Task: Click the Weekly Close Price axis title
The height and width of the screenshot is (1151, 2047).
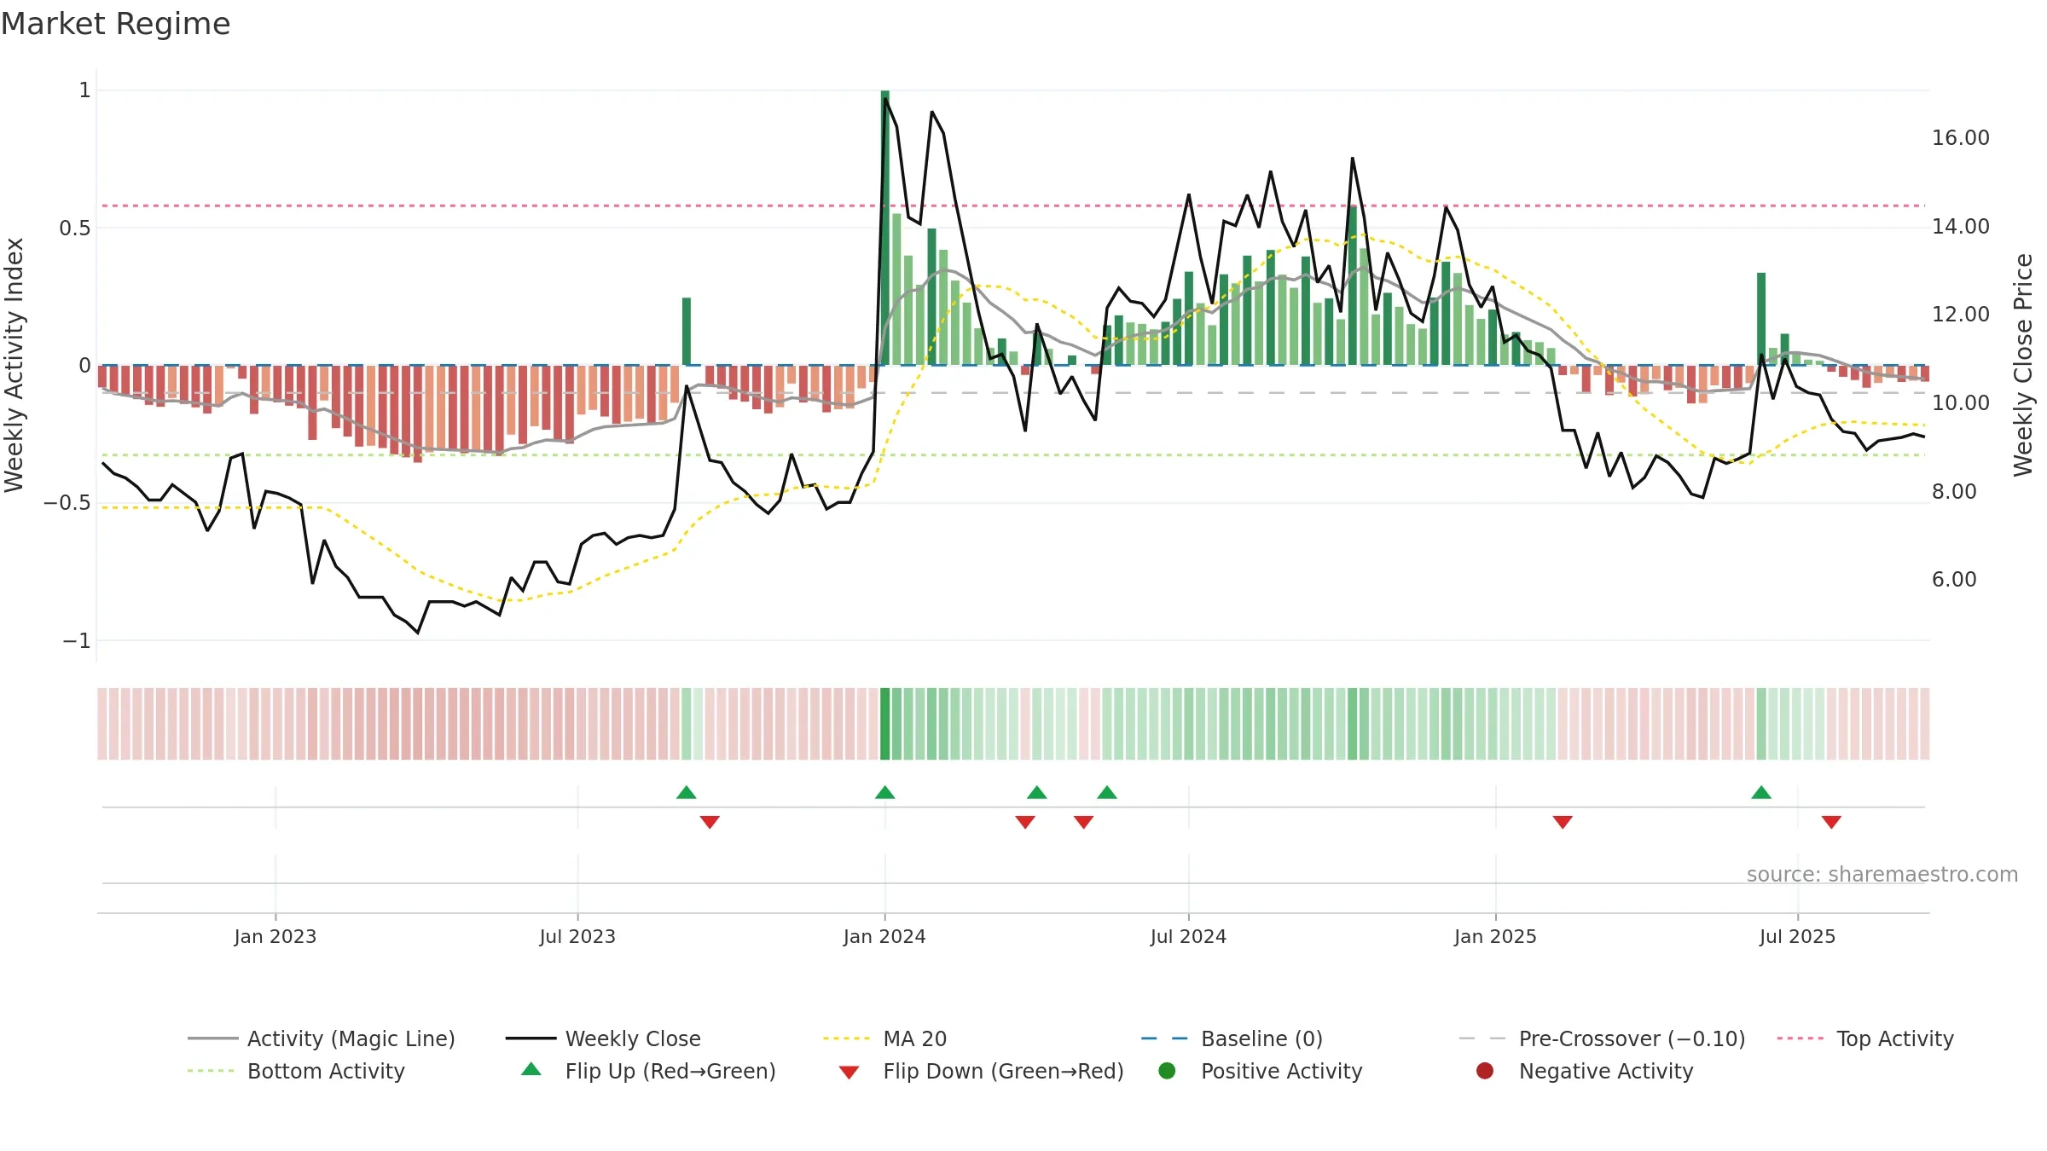Action: tap(2023, 365)
